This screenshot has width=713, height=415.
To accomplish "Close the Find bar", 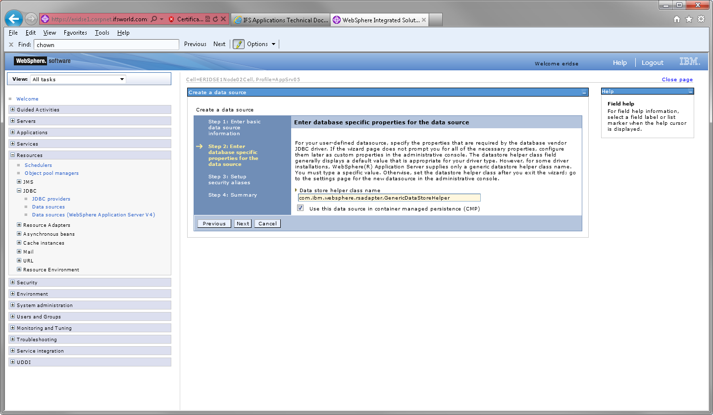I will pos(11,45).
